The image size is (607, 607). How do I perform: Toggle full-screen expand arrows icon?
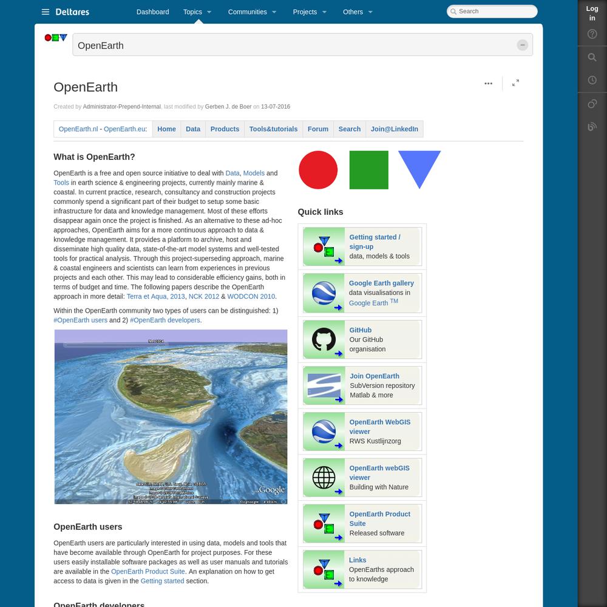[x=515, y=83]
